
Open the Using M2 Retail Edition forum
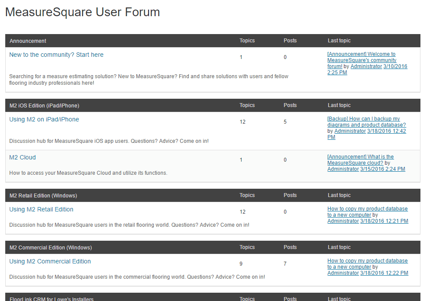point(42,209)
